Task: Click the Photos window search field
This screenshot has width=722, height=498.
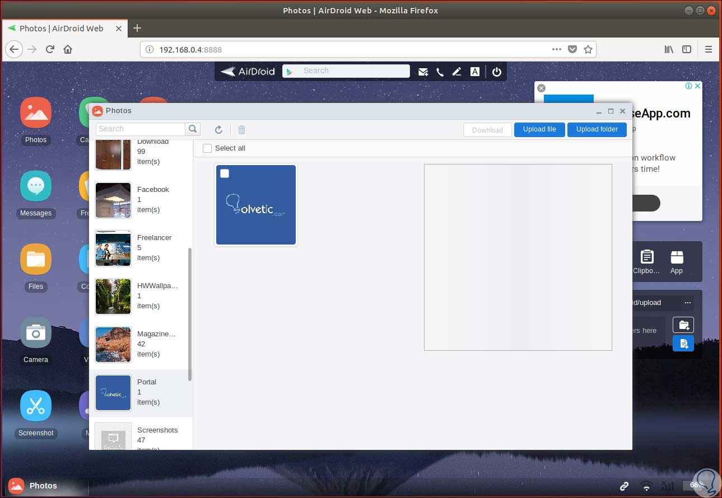Action: [x=141, y=129]
